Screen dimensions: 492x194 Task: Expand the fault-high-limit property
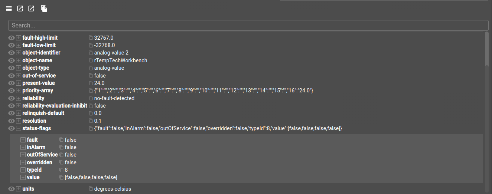pyautogui.click(x=19, y=38)
